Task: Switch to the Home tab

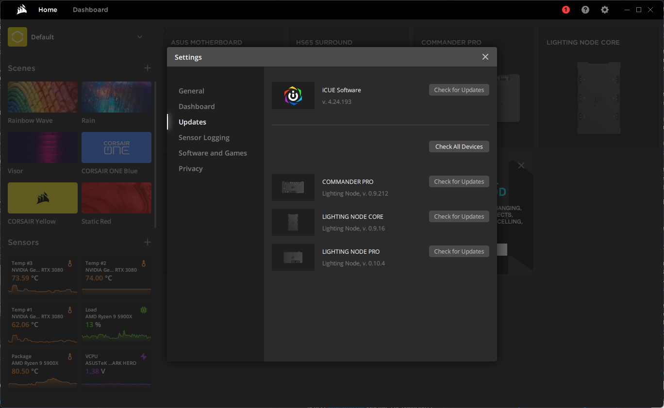Action: (x=48, y=10)
